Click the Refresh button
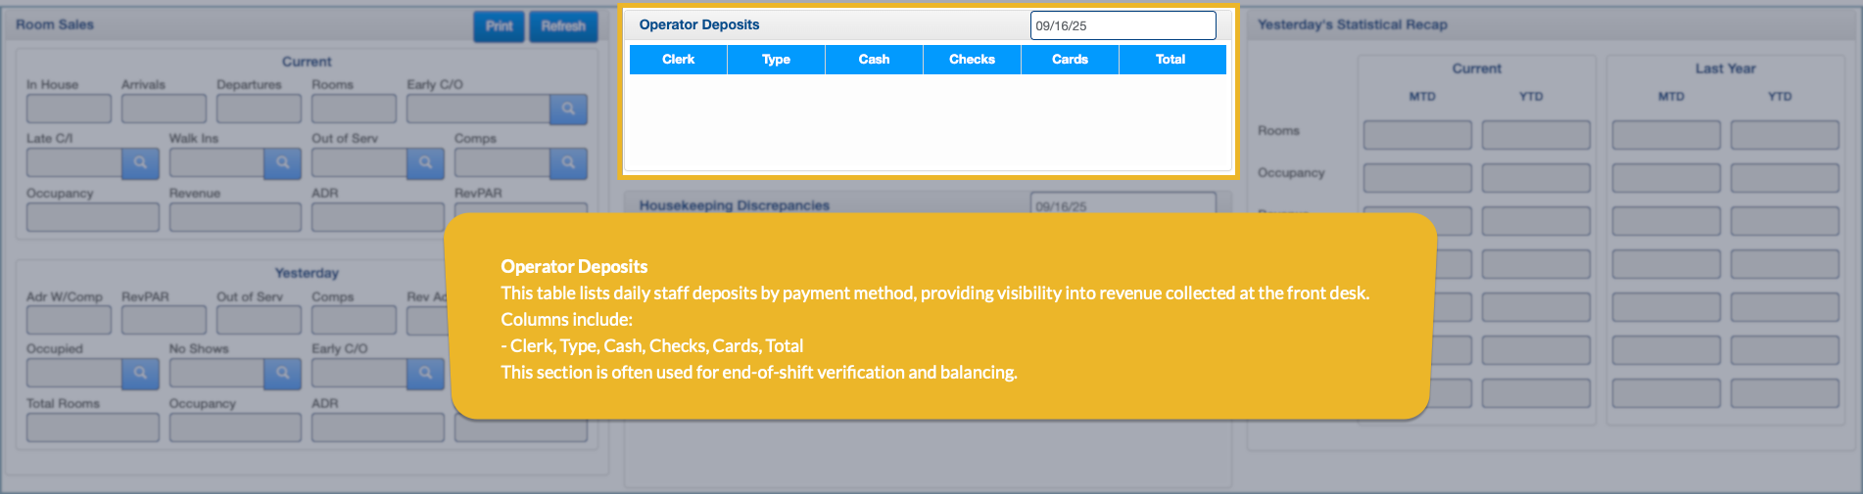1863x494 pixels. 563,26
